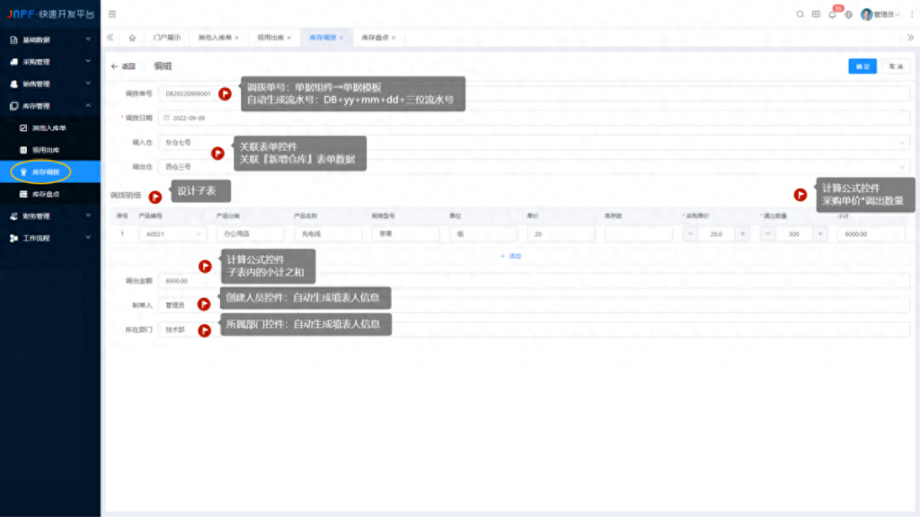Click the home tab icon
The image size is (920, 517).
click(x=132, y=38)
